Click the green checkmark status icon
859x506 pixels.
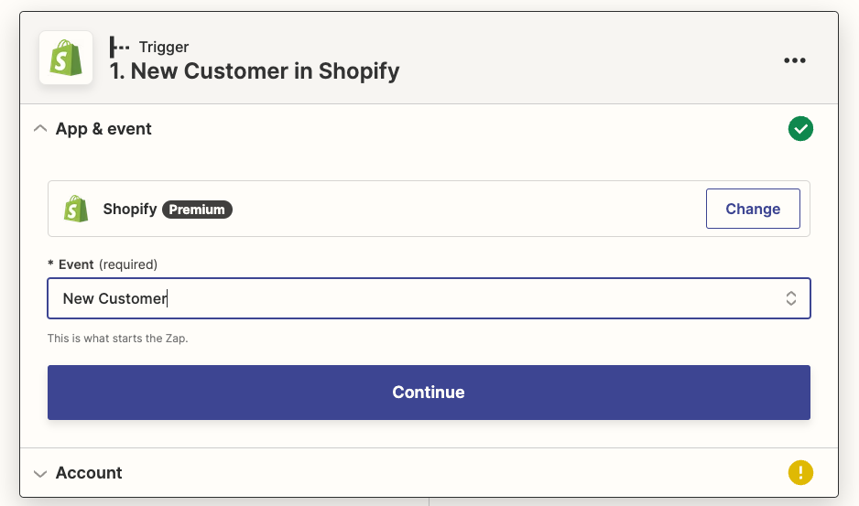coord(800,129)
